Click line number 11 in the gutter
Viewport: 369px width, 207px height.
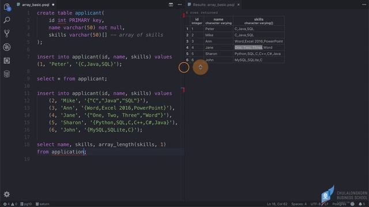click(27, 93)
